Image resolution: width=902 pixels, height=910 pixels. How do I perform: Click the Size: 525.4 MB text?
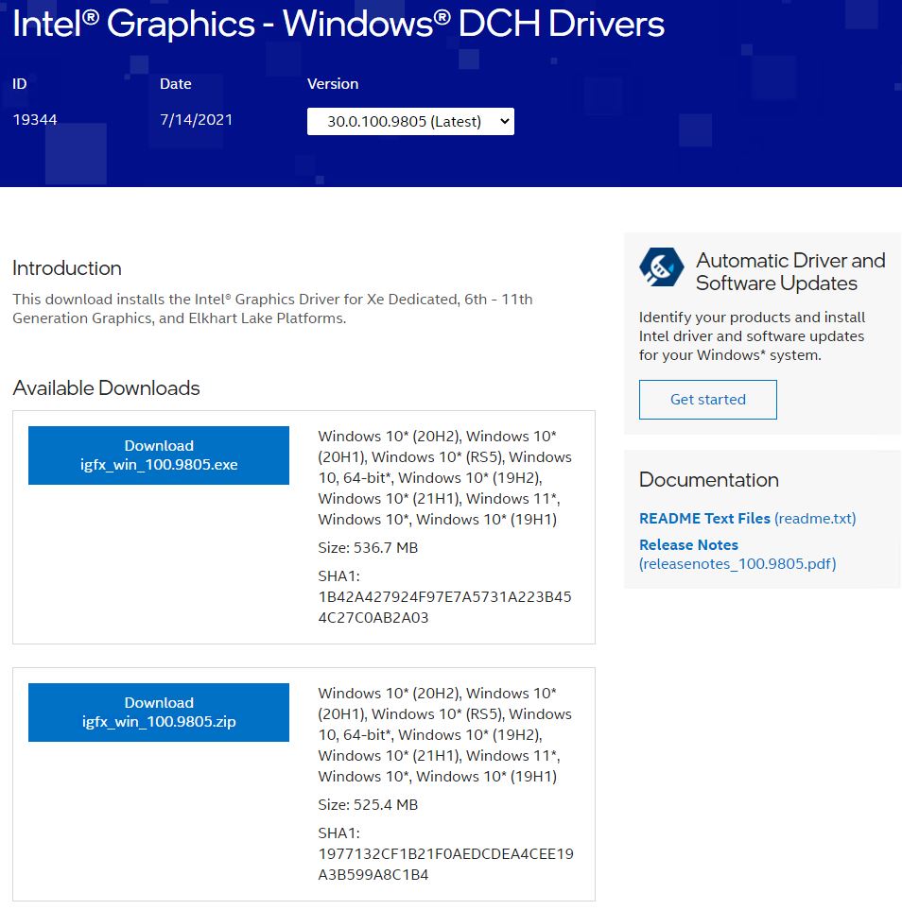point(368,804)
